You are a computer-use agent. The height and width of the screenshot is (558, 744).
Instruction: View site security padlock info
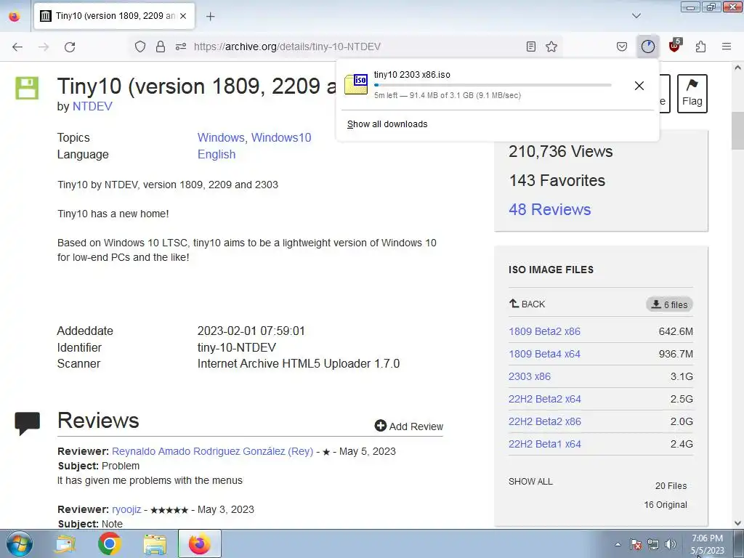(x=161, y=46)
